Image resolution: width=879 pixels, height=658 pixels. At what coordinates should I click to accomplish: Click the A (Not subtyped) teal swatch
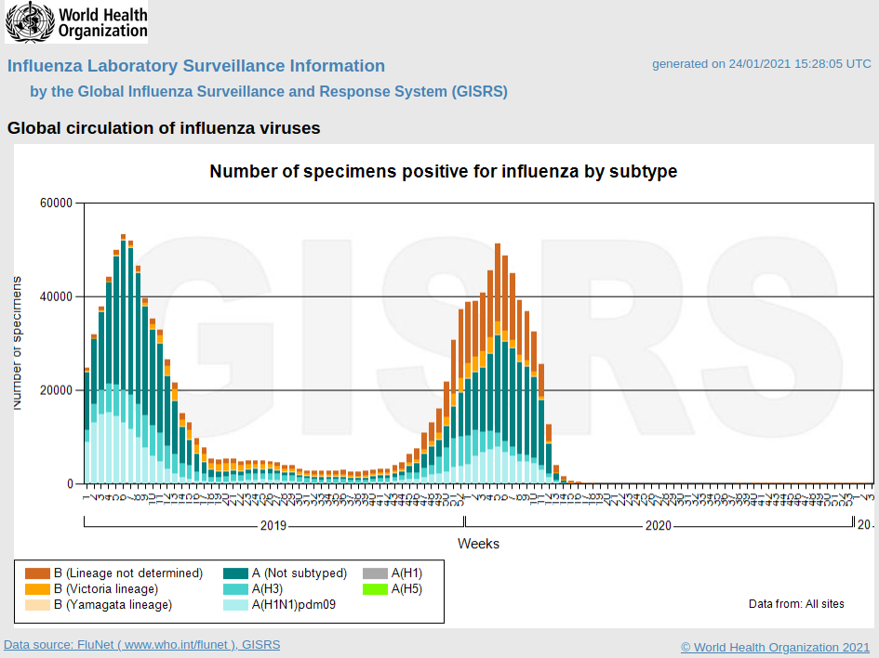[236, 573]
